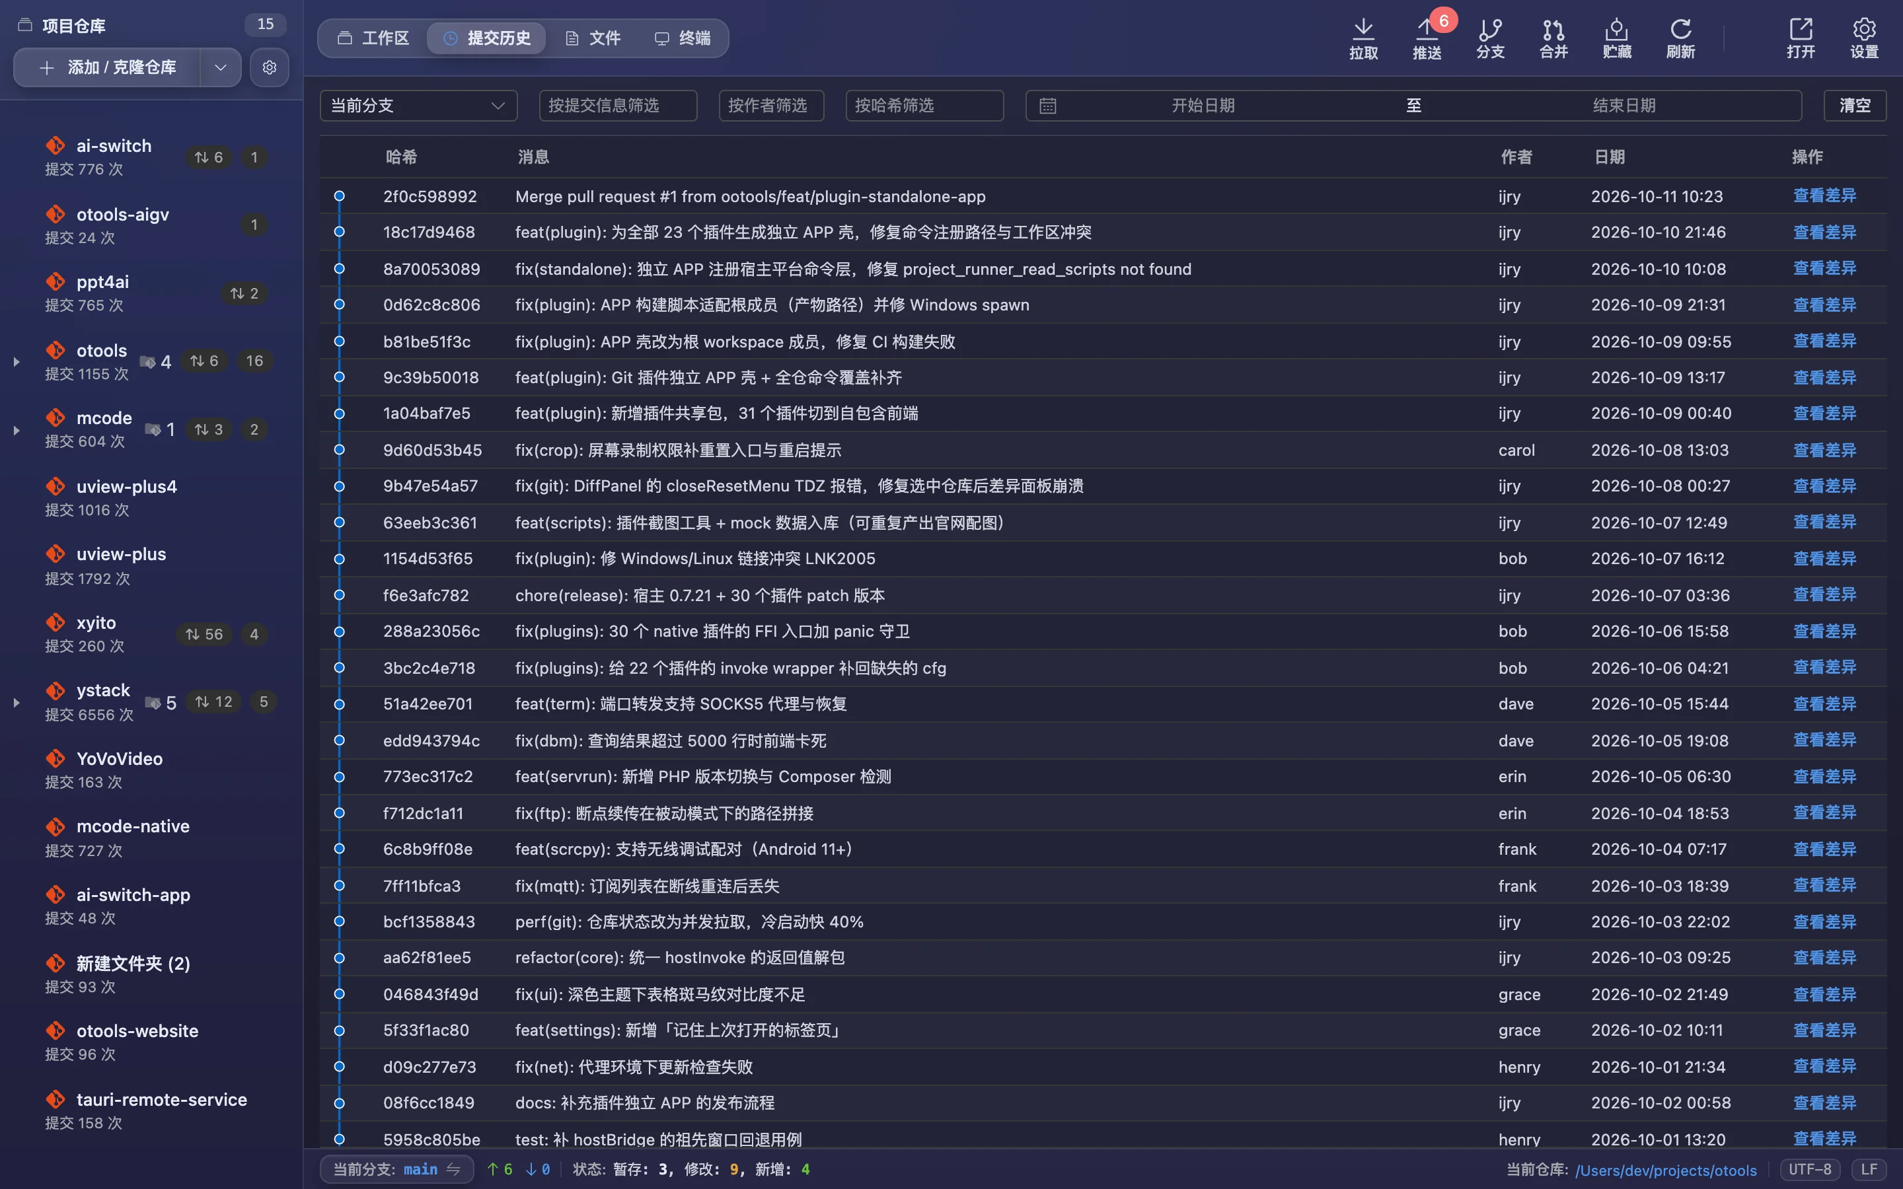
Task: Click the sidebar gear settings button
Action: pos(269,67)
